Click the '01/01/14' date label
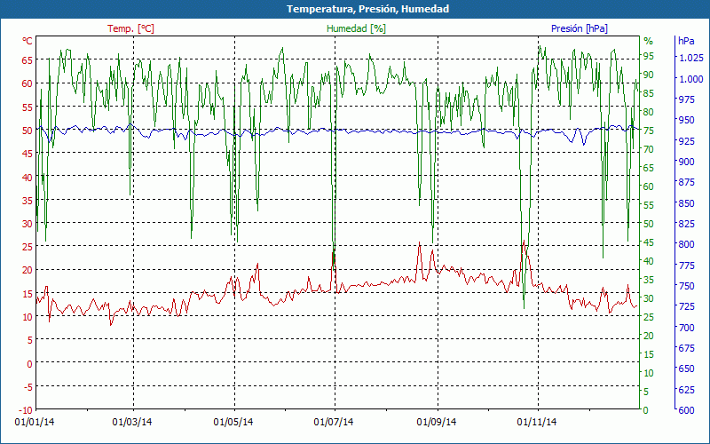The width and height of the screenshot is (710, 444). (35, 423)
